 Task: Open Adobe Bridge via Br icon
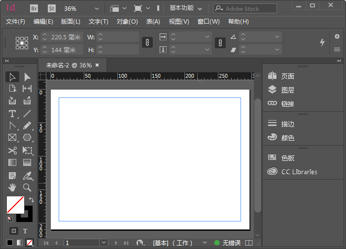click(x=34, y=8)
